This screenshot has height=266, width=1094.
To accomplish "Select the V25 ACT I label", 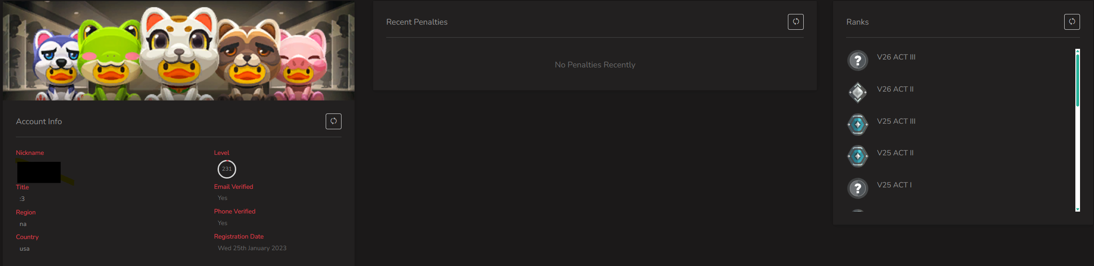I will point(894,185).
